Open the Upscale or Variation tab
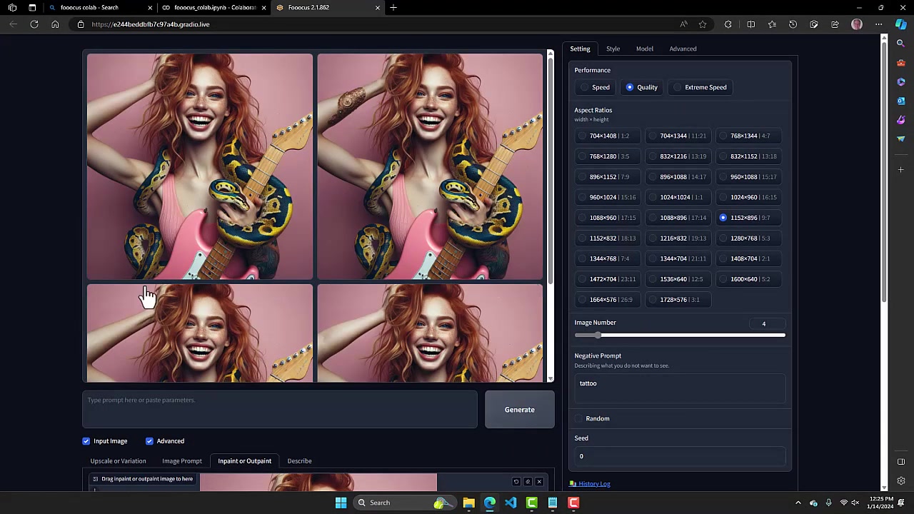914x514 pixels. [118, 461]
